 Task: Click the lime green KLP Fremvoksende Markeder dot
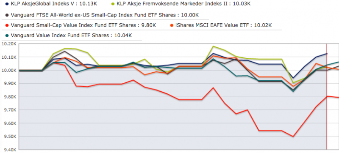click(x=113, y=4)
